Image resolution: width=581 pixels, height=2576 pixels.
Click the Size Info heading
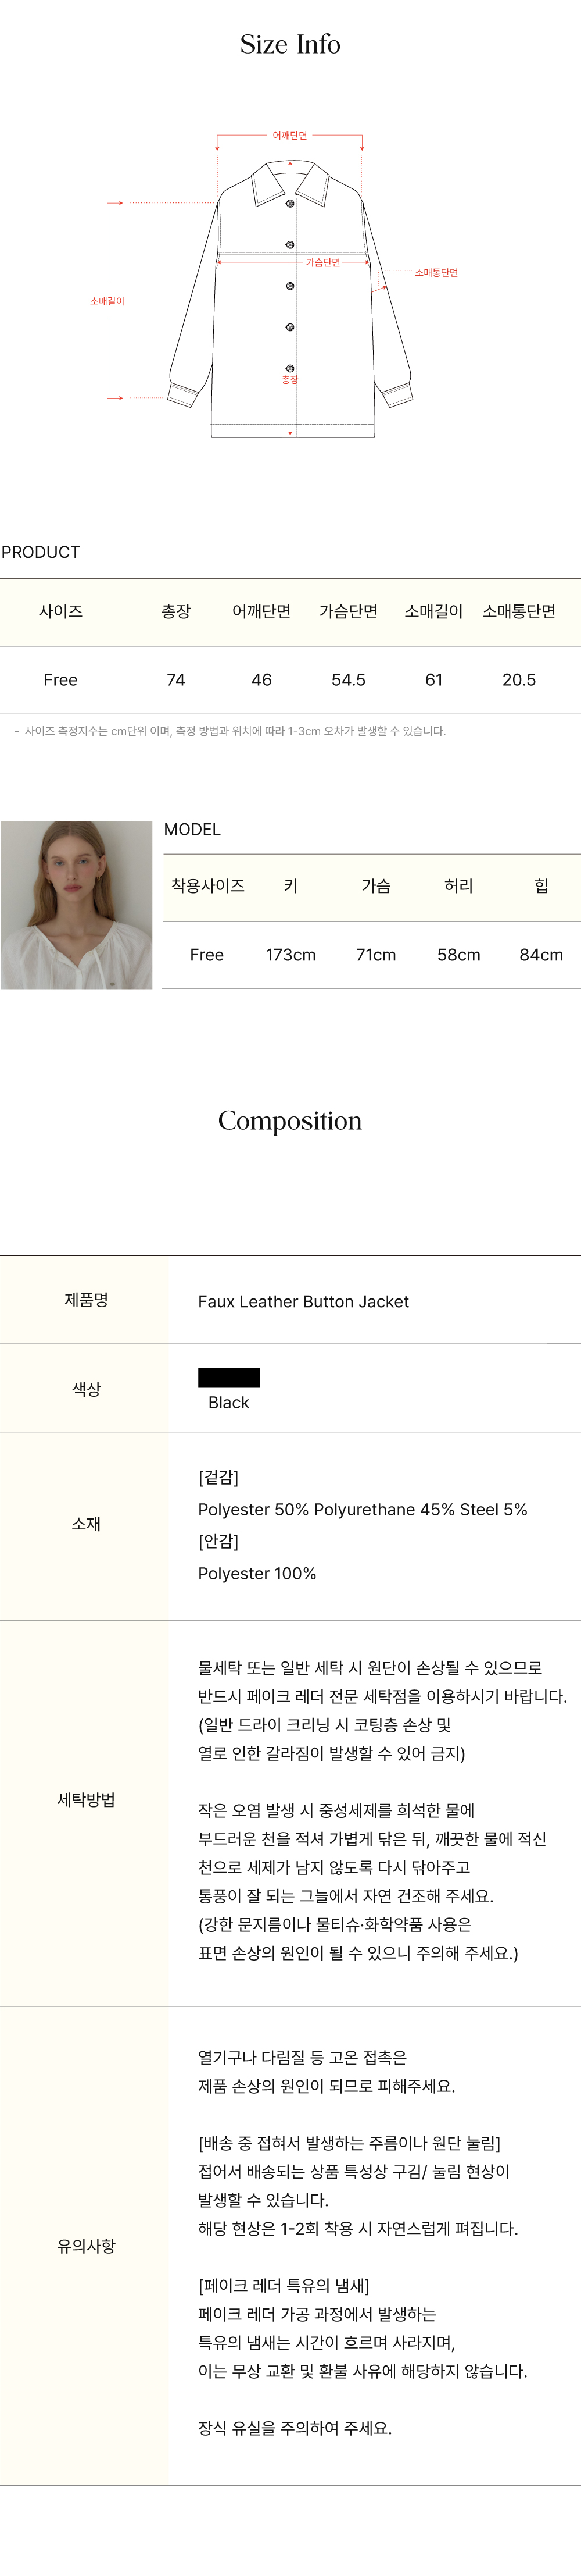point(290,45)
